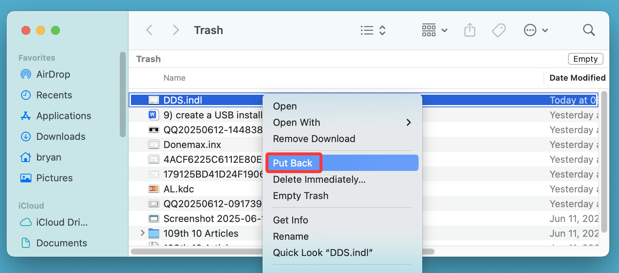This screenshot has height=273, width=619.
Task: Select the Screenshot 2025-06 file
Action: (x=213, y=219)
